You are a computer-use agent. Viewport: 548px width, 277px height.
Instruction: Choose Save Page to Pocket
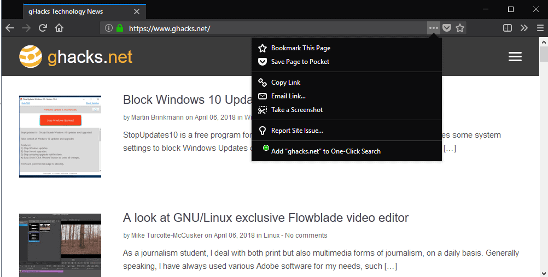[x=347, y=62]
